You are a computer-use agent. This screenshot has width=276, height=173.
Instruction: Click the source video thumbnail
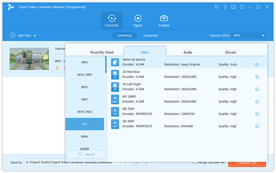[x=29, y=59]
